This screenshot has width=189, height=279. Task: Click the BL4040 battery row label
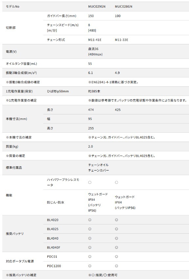(x=53, y=238)
